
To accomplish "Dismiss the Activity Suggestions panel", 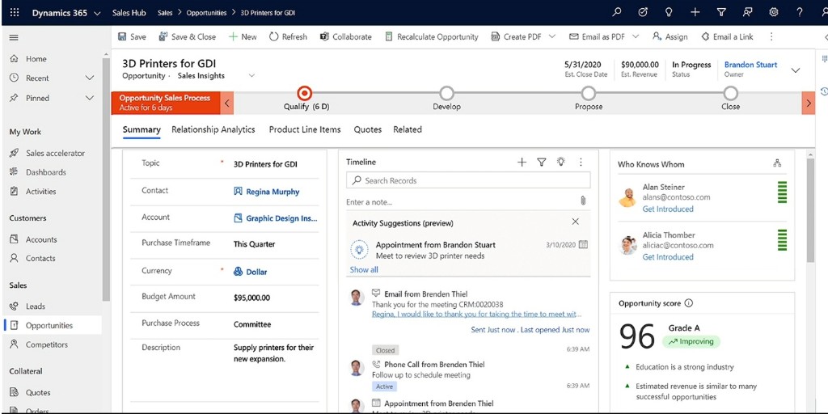I will [576, 222].
